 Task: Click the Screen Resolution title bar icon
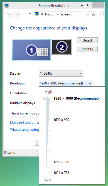(6, 5)
